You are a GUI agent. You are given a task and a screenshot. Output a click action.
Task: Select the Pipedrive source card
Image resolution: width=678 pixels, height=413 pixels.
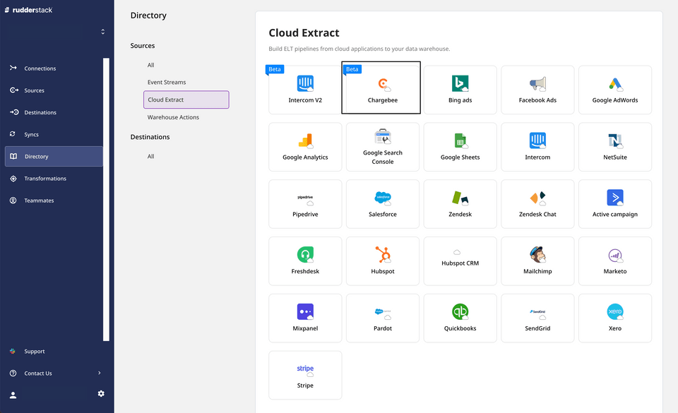(305, 204)
